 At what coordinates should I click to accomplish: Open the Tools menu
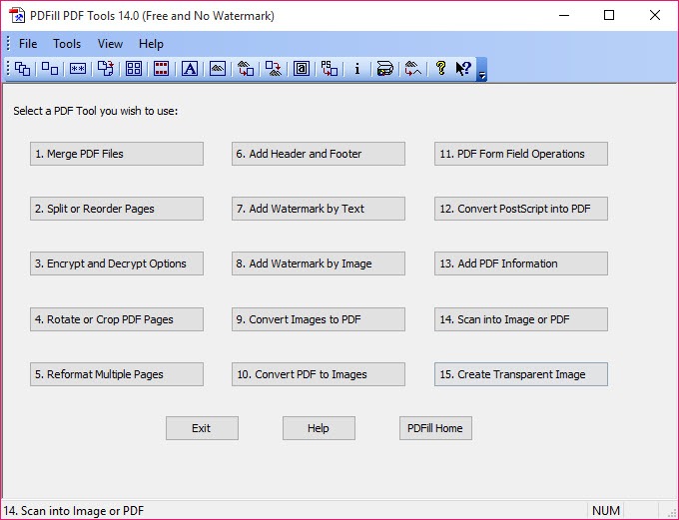[67, 44]
